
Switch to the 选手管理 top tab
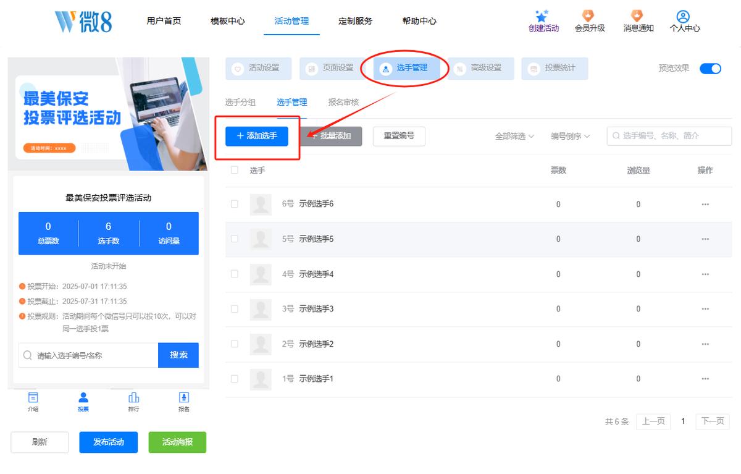tap(406, 69)
